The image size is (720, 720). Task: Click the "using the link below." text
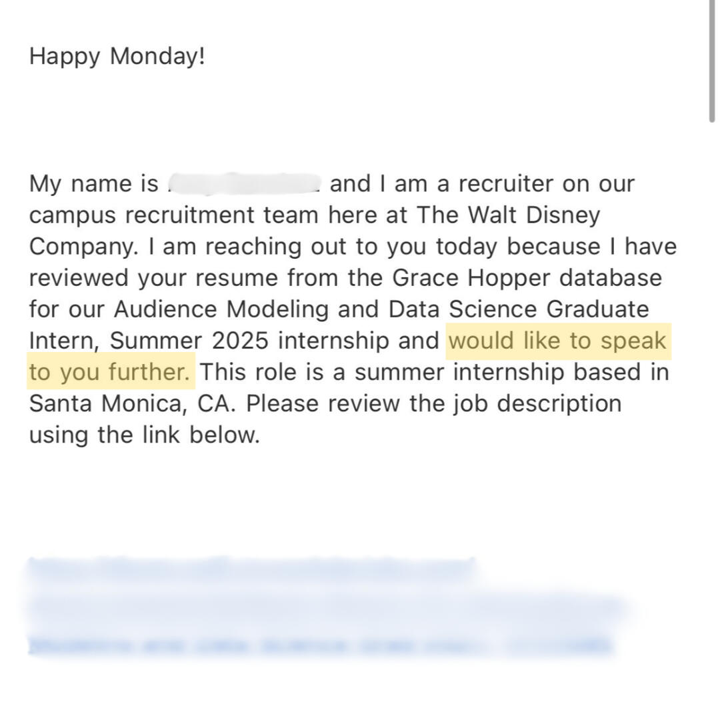(x=144, y=435)
